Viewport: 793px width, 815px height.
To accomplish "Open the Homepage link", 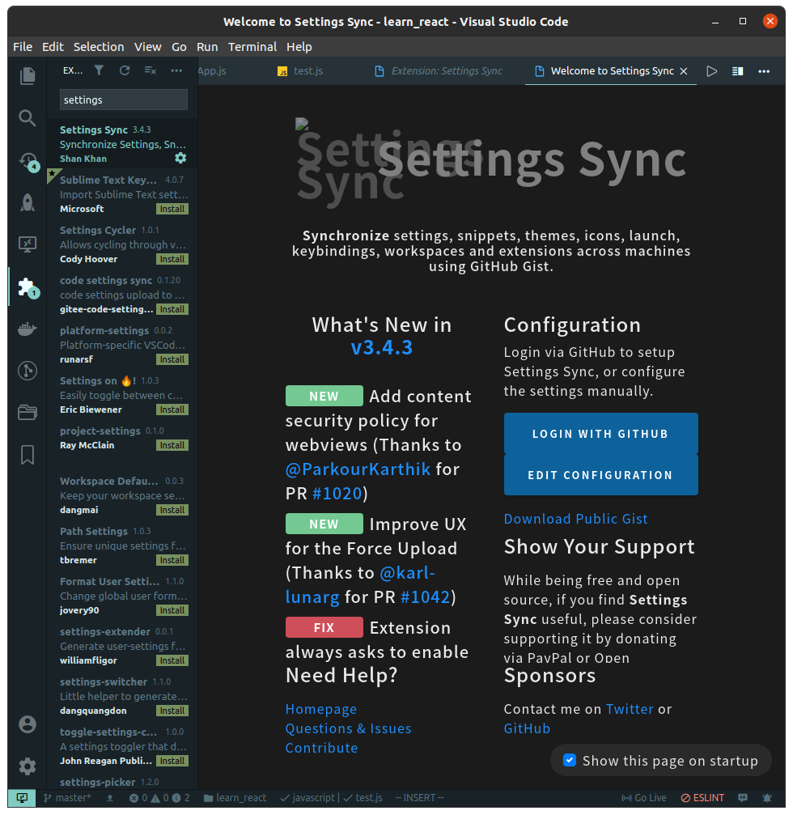I will (x=321, y=709).
